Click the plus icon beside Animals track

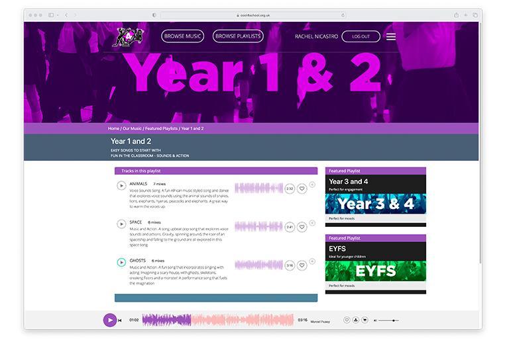click(312, 185)
